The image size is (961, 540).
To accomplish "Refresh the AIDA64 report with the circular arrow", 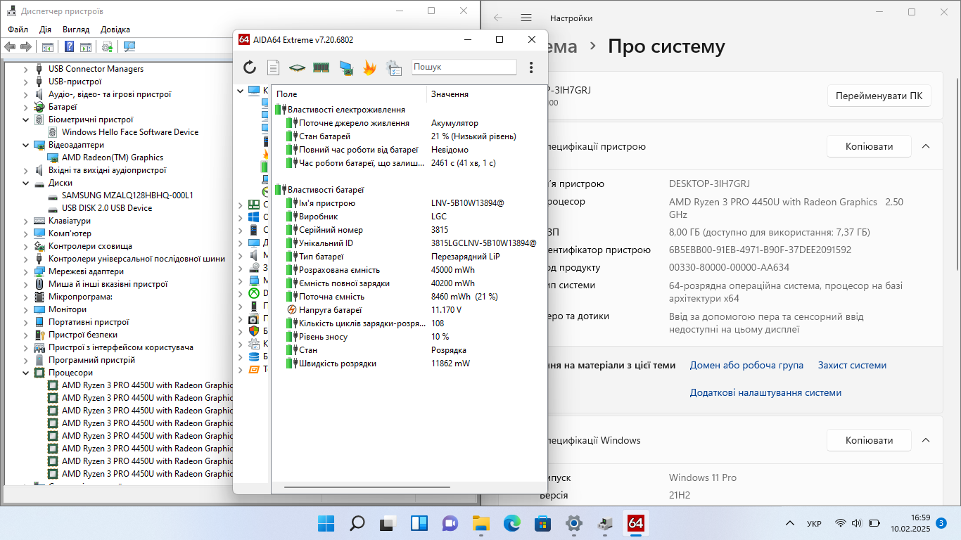I will pyautogui.click(x=250, y=67).
